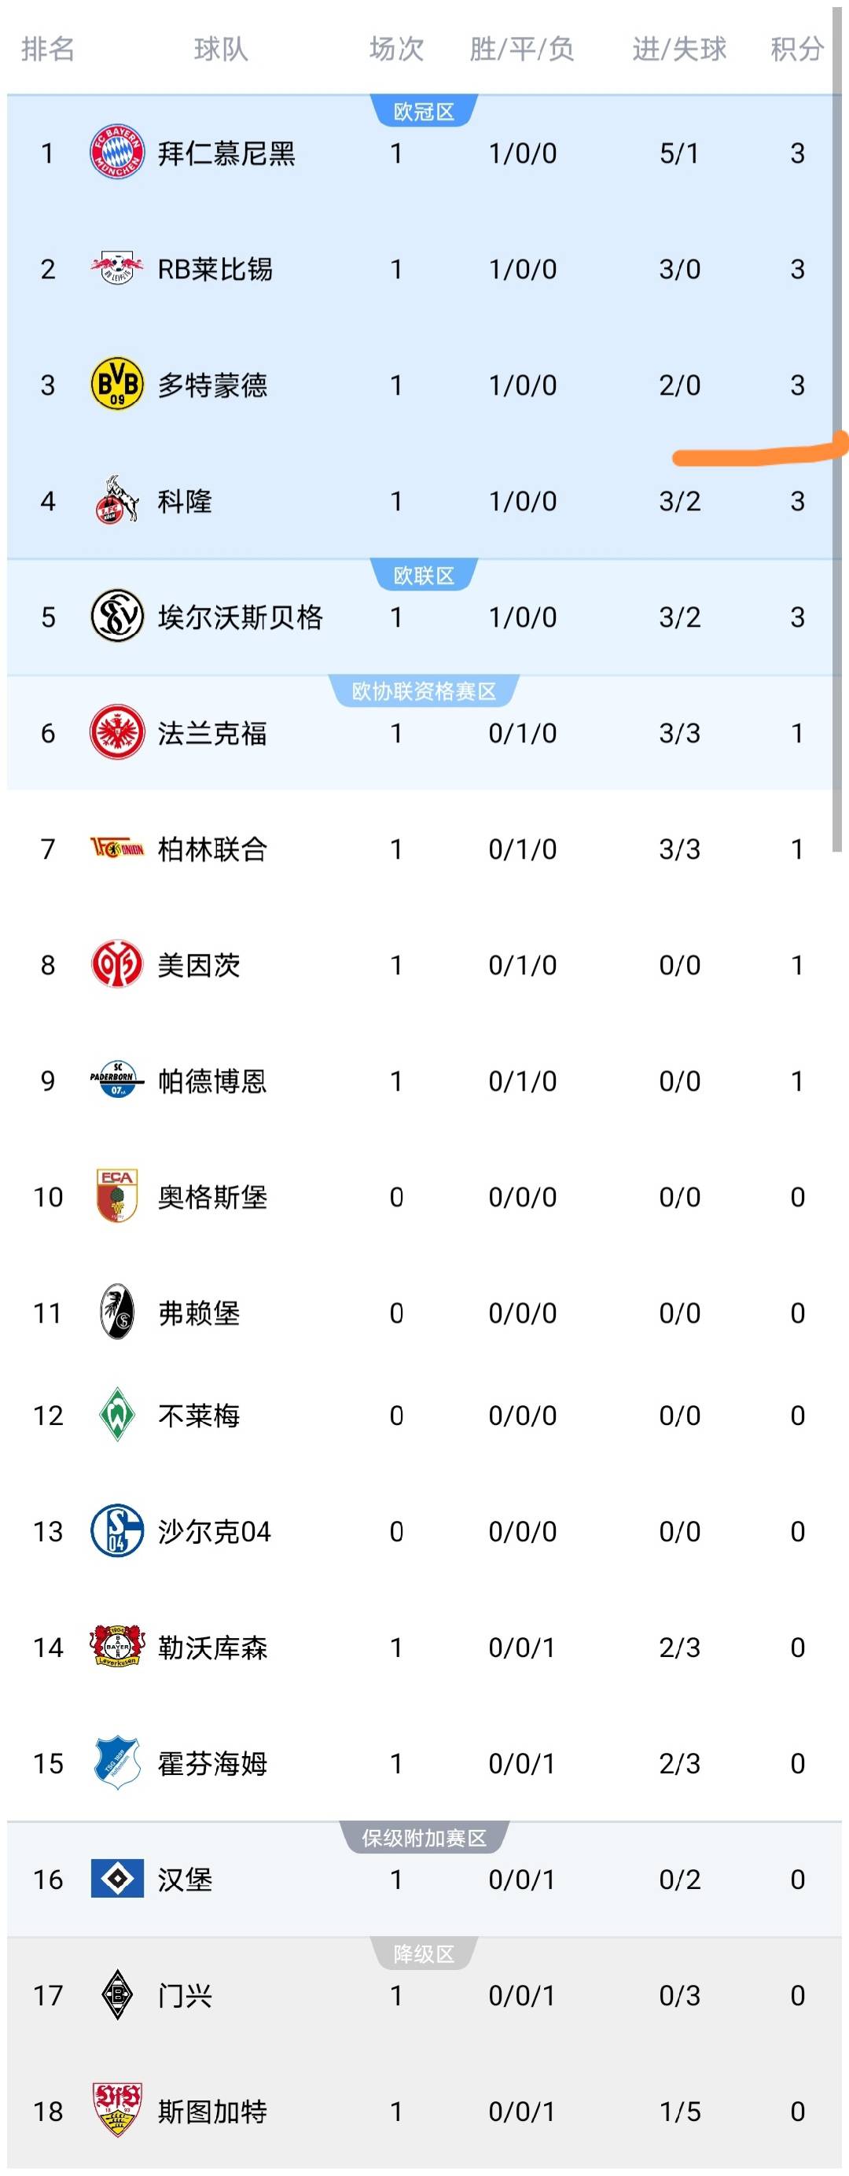Click the vertical scrollbar on right edge
Screen dimensions: 849x2176
pos(837,426)
